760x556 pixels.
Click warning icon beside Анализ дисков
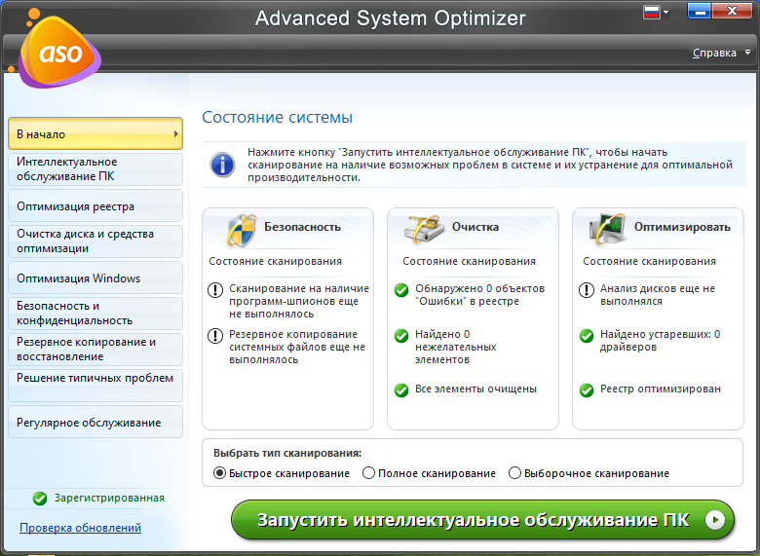click(587, 290)
